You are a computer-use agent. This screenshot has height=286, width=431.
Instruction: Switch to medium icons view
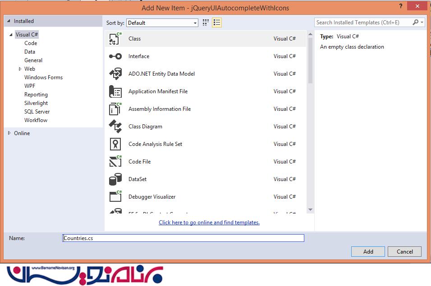tap(206, 23)
